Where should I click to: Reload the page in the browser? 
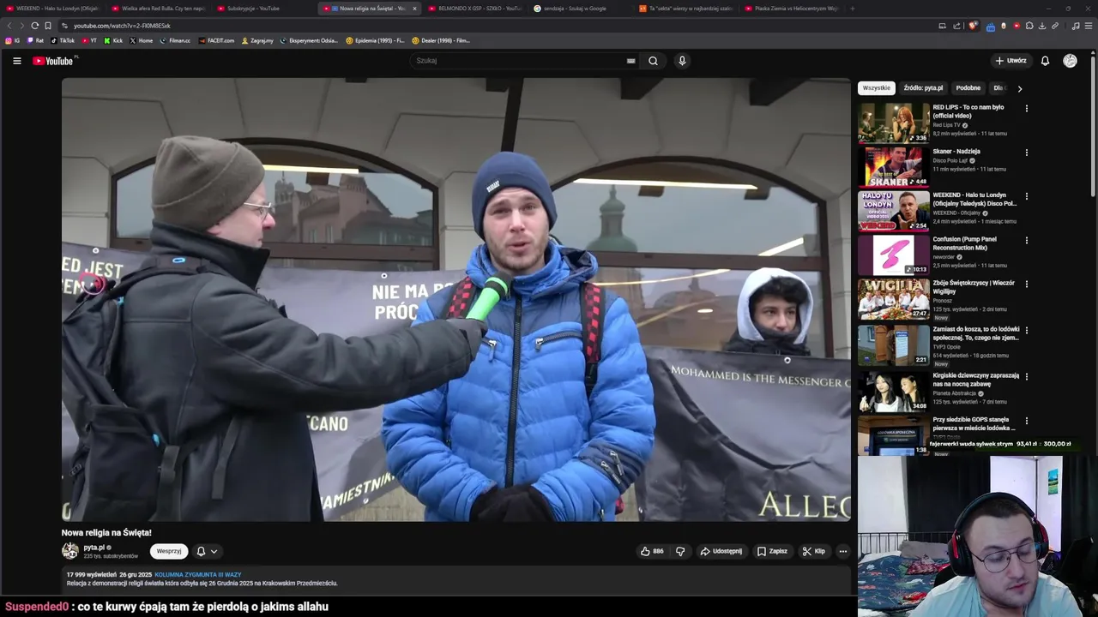tap(34, 26)
